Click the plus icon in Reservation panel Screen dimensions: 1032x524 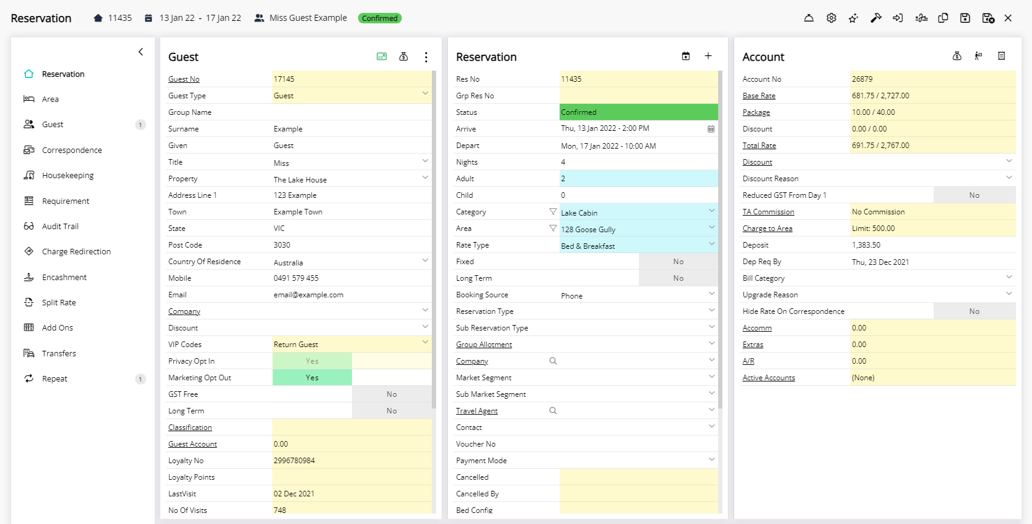click(708, 56)
